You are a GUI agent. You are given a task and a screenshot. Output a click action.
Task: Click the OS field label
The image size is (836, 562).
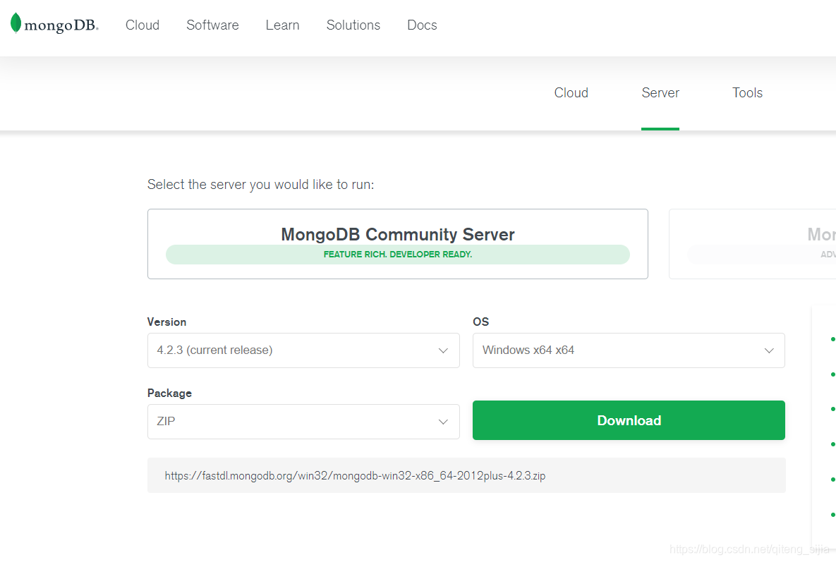(x=481, y=322)
